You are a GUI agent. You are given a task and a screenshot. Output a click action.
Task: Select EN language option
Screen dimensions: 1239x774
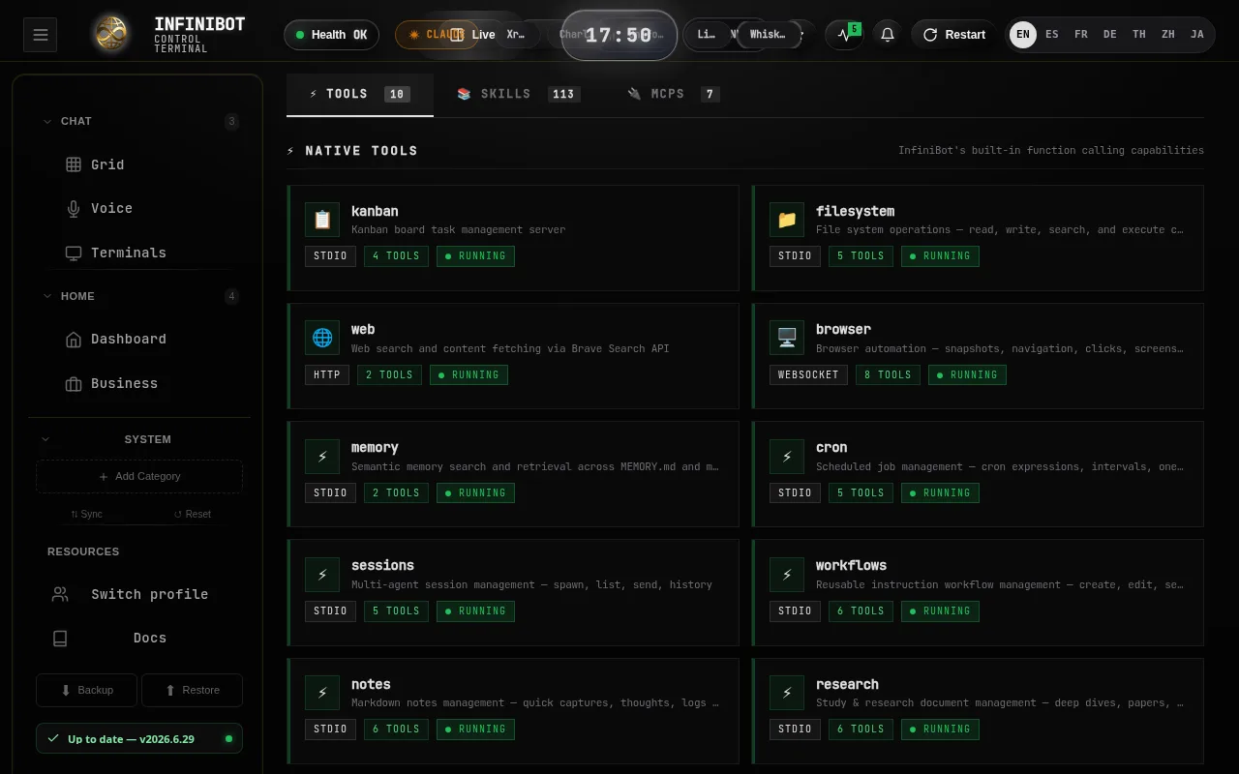point(1023,35)
